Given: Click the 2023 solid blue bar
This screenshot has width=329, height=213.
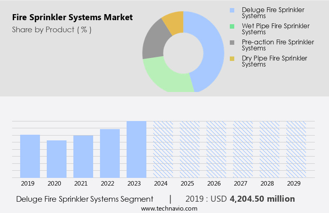Looking at the screenshot, I should pyautogui.click(x=136, y=149).
